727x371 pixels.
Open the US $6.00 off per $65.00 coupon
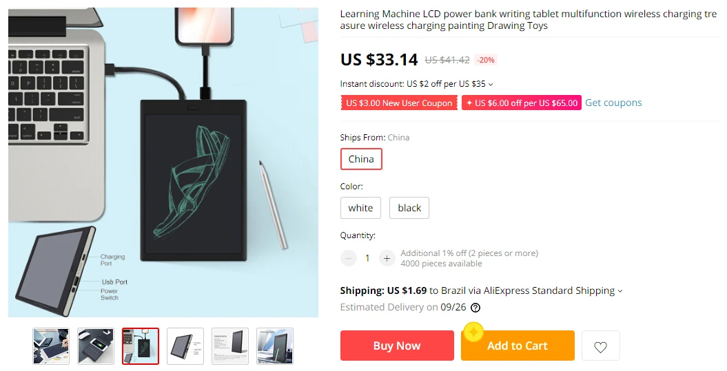coord(522,103)
